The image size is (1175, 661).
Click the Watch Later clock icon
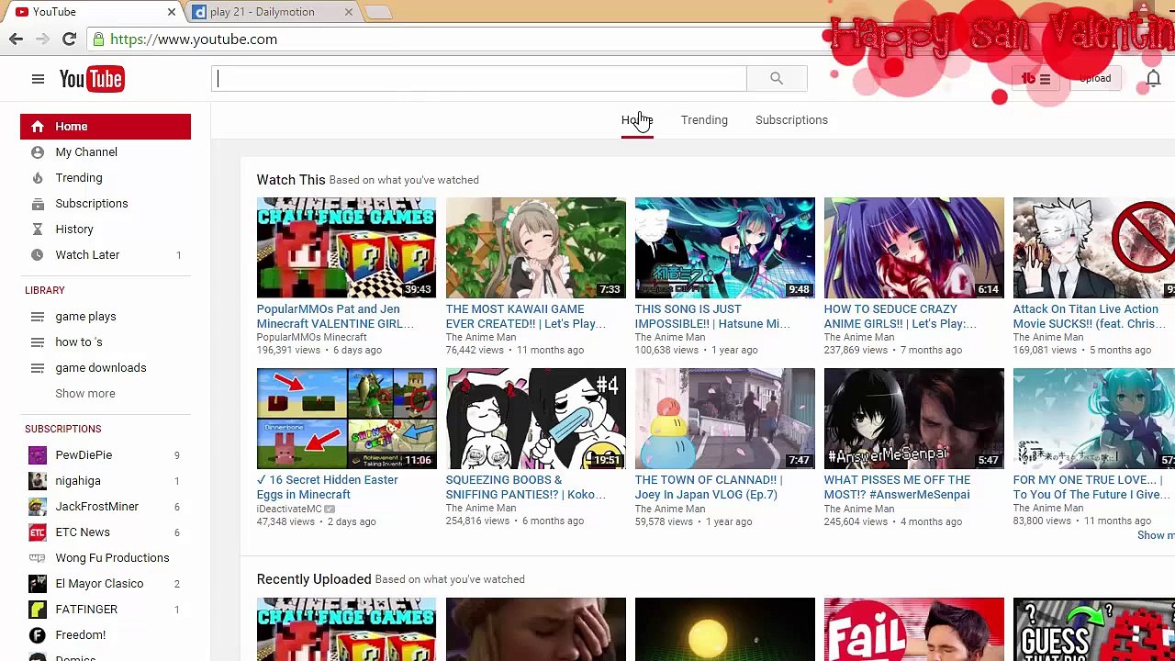[38, 254]
